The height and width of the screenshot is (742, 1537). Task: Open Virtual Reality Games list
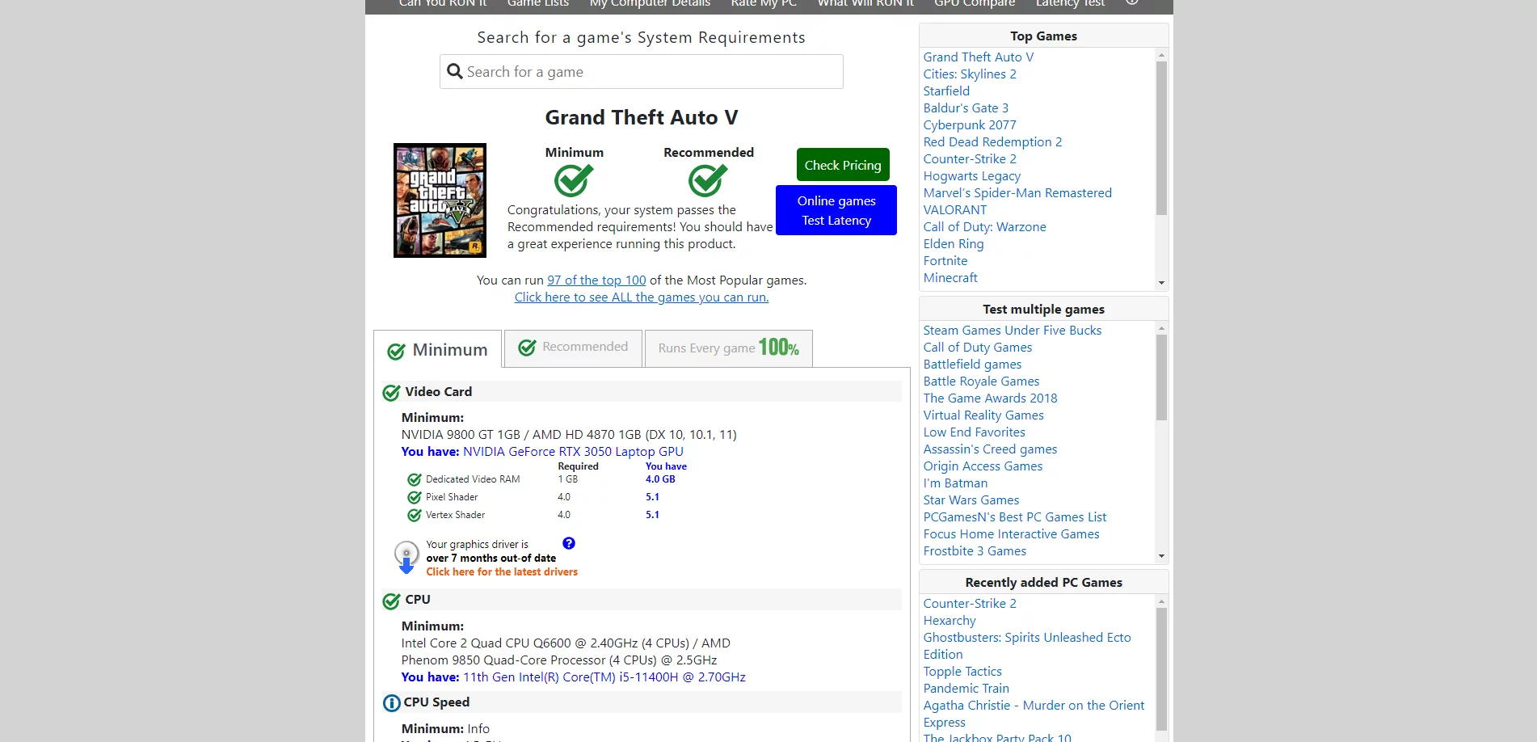983,415
